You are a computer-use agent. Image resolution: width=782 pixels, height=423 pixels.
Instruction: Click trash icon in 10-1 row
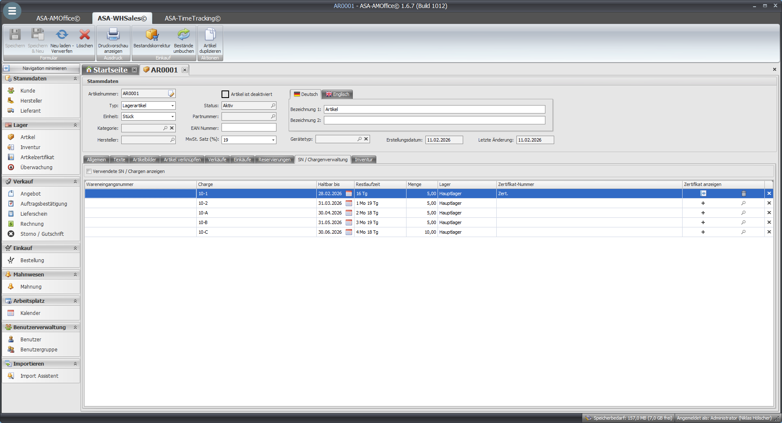[x=743, y=194]
